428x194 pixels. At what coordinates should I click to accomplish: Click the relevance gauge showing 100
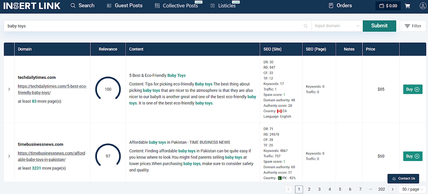coord(108,89)
